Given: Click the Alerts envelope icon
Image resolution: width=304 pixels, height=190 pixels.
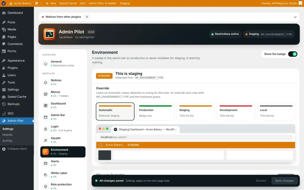Looking at the screenshot, I should click(x=45, y=164).
